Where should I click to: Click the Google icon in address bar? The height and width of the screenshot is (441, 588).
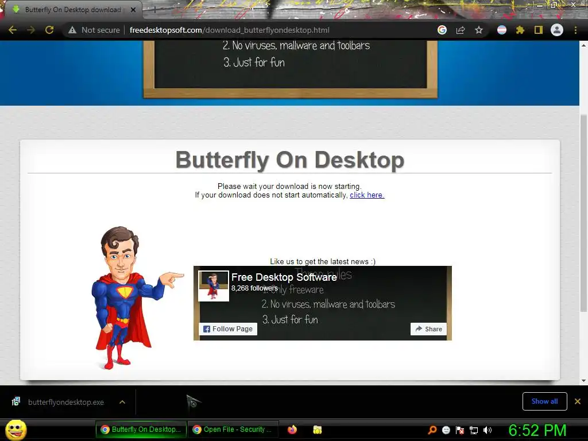pyautogui.click(x=442, y=30)
